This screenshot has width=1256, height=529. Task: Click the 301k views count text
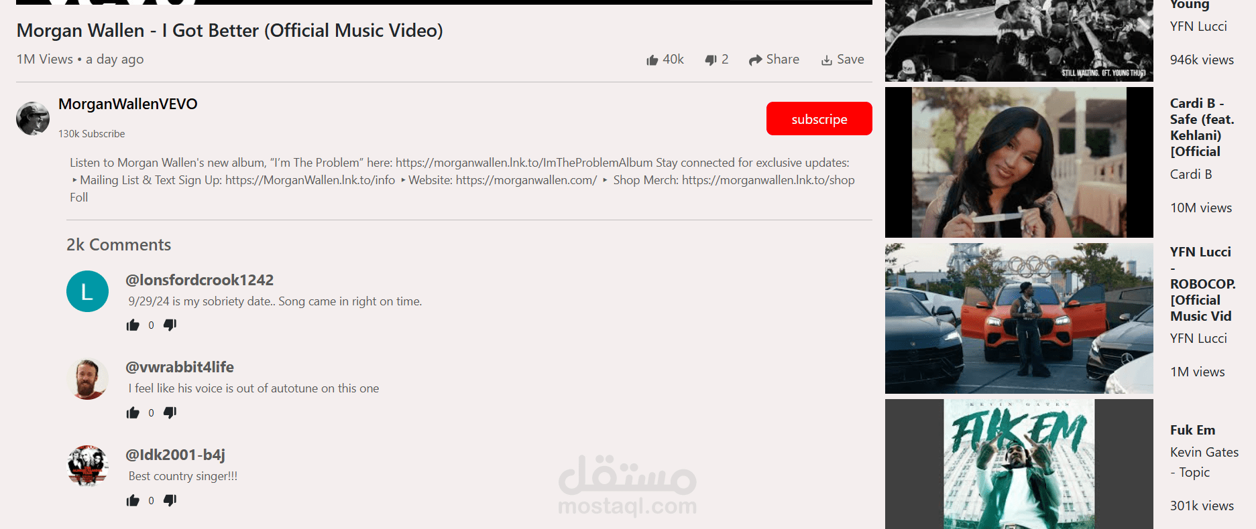coord(1202,506)
